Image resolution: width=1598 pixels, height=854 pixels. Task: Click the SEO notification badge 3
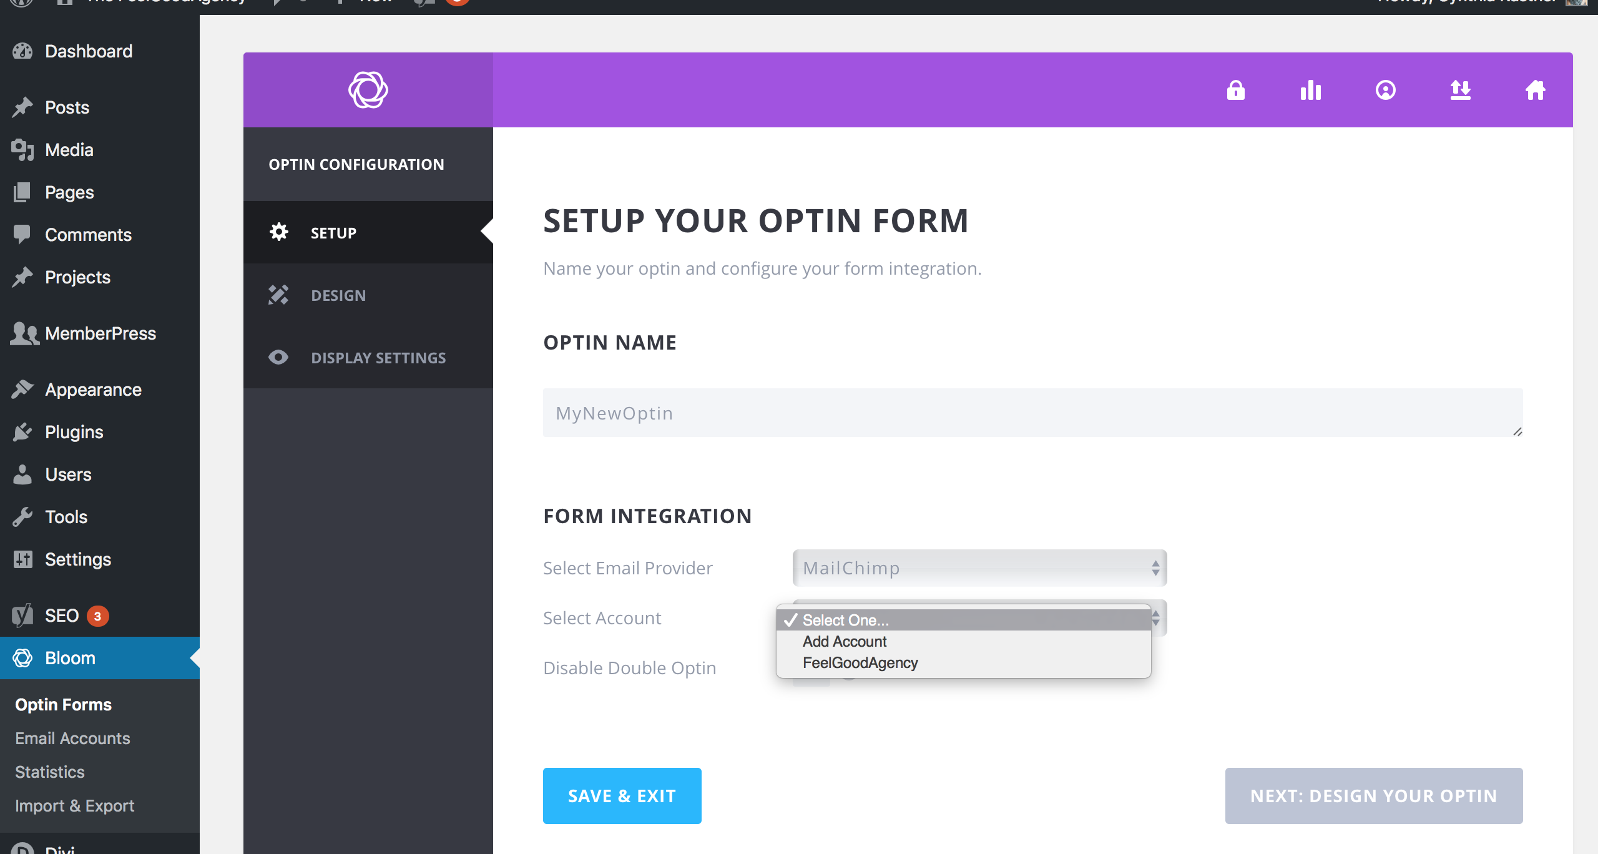point(97,616)
